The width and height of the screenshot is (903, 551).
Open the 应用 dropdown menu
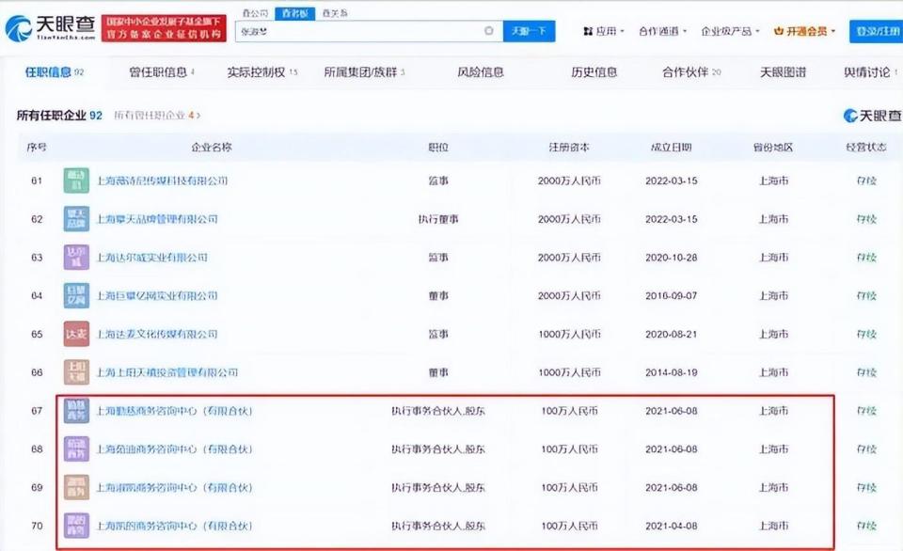(x=608, y=31)
